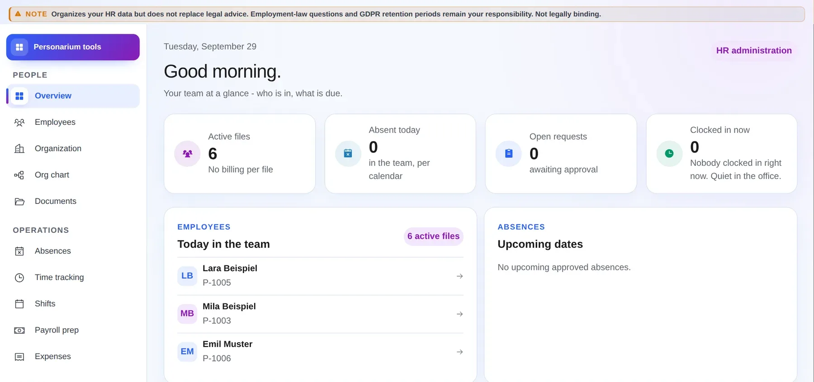Viewport: 814px width, 382px height.
Task: Open the Employees section
Action: [x=73, y=123]
